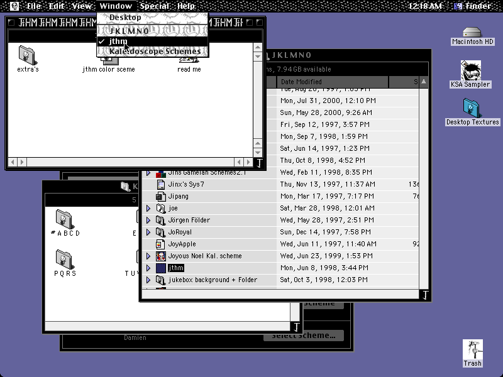Open the Apple menu skull icon

14,6
